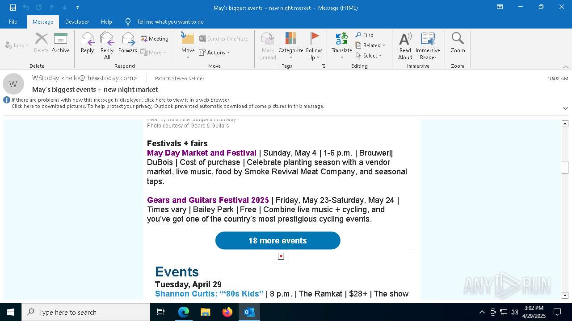Open Gears and Guitars Festival 2025 link
This screenshot has width=572, height=321.
[208, 200]
